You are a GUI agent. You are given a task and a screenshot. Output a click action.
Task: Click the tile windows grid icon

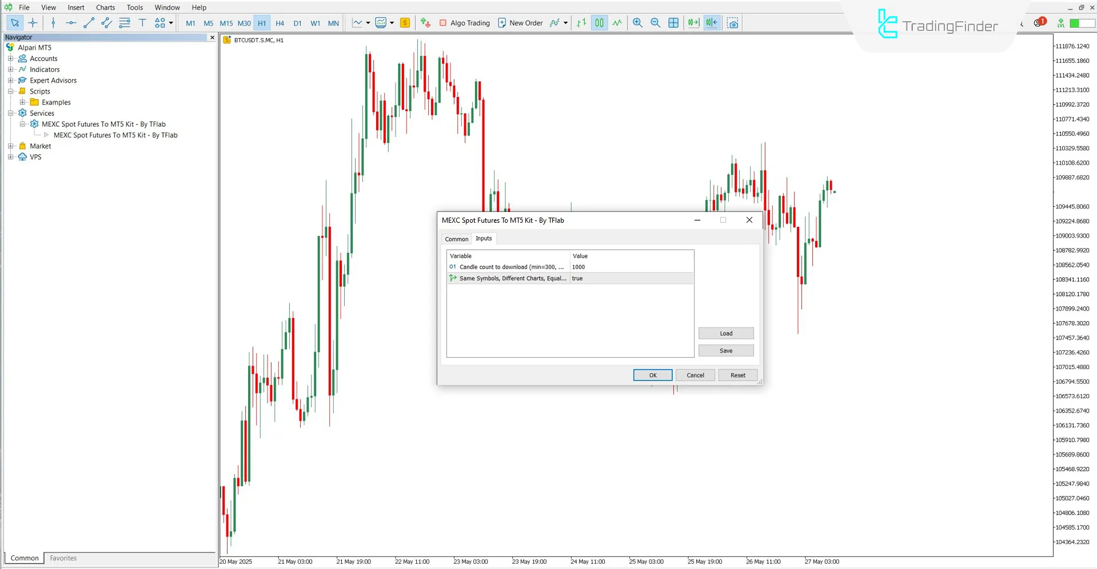coord(673,23)
